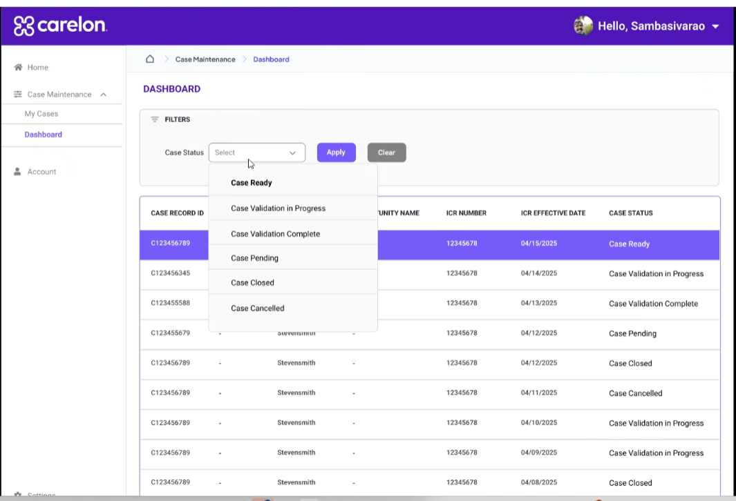Select Case Pending in dropdown list

(x=254, y=258)
